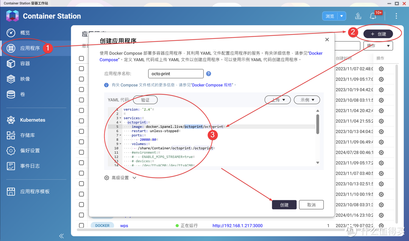This screenshot has height=241, width=409.
Task: Click the + 创建 button at top right
Action: tap(378, 34)
